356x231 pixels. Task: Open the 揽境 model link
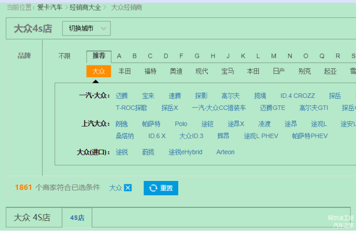[260, 96]
